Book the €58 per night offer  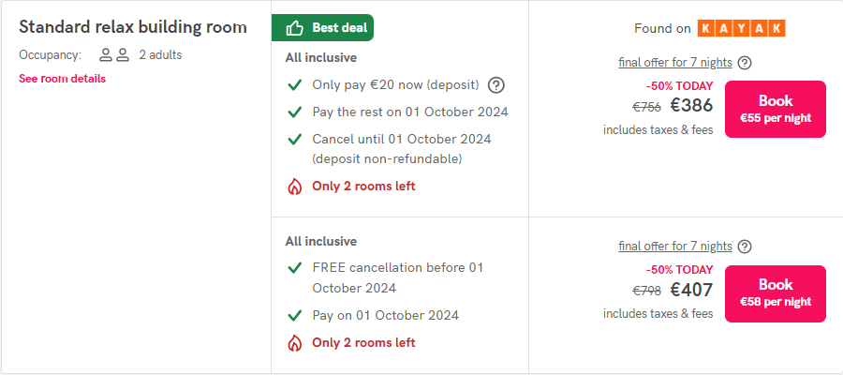click(776, 293)
